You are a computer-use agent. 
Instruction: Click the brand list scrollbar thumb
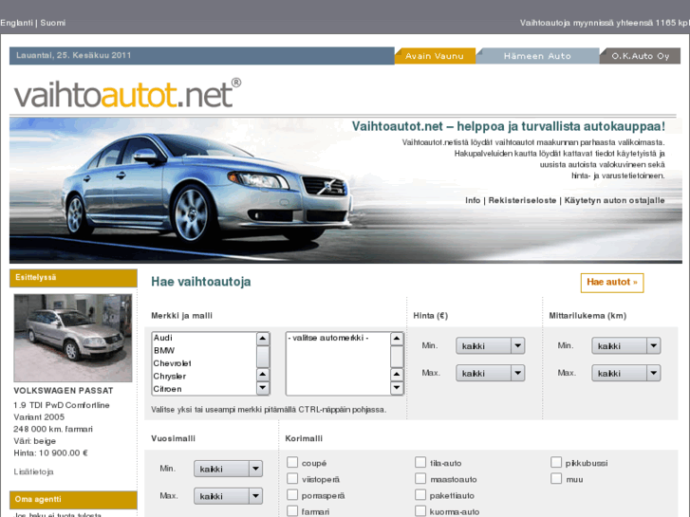tap(263, 357)
